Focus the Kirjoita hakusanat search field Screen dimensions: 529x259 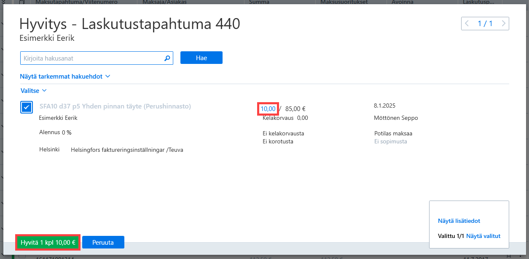tap(97, 58)
